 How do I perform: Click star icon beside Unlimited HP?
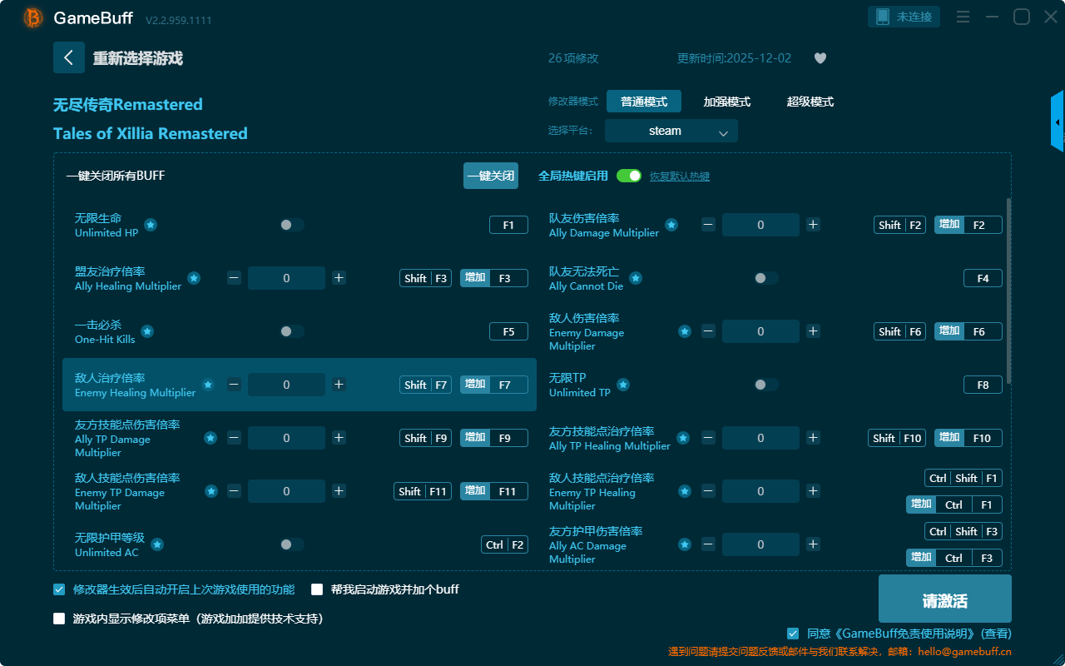click(x=151, y=225)
